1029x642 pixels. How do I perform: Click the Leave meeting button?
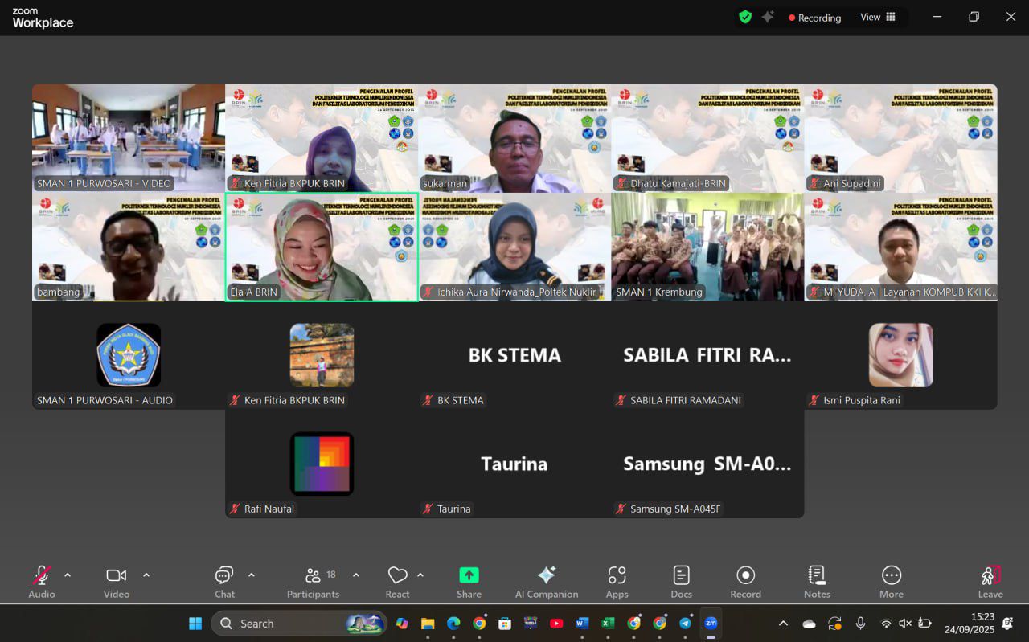(990, 575)
